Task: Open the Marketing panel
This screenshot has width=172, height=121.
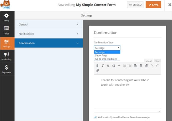Action: (x=6, y=56)
